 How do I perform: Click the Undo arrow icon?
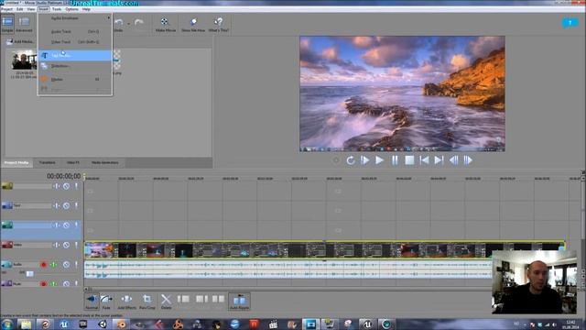(119, 22)
